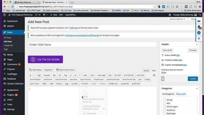Viewport: 204px width, 115px height.
Task: Switch to Visual editor tab
Action: [146, 71]
